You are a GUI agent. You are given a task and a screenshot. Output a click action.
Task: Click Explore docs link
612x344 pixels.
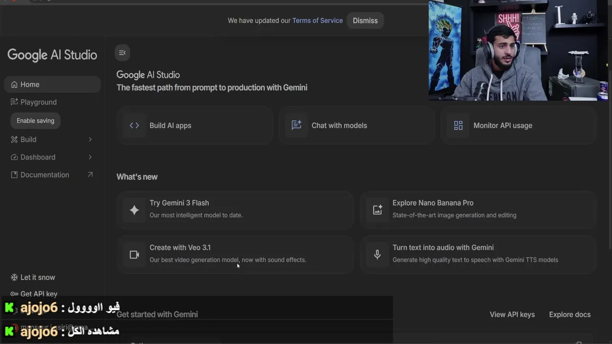coord(569,314)
